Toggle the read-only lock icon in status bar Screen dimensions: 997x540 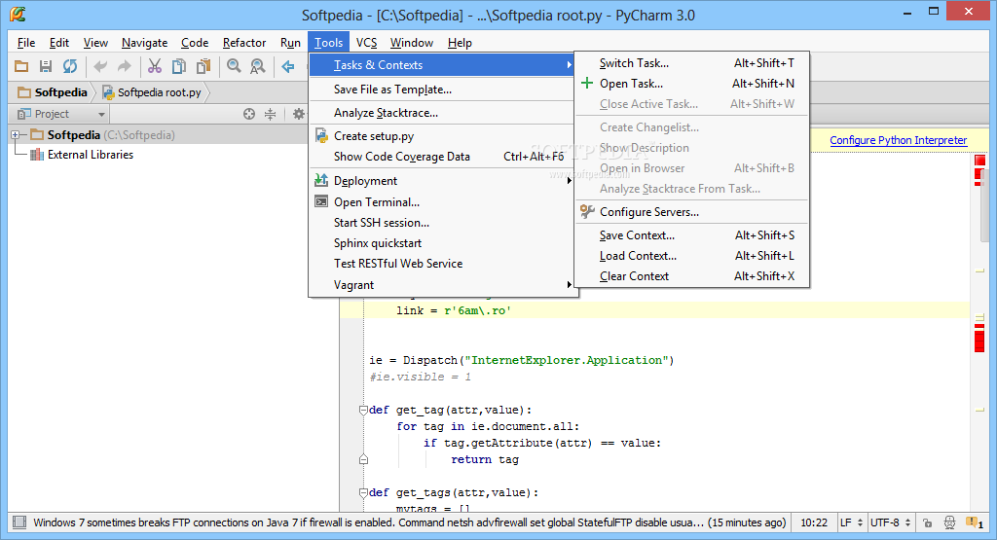pos(928,522)
